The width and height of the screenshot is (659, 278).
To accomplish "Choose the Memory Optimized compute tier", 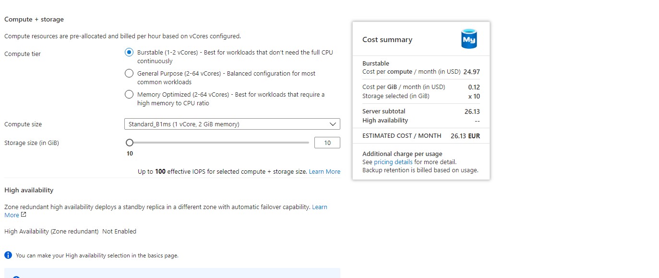I will (x=129, y=94).
